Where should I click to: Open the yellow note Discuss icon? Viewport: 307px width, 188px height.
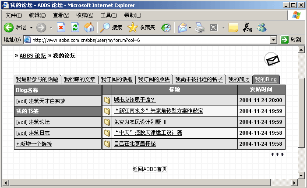[x=233, y=27]
